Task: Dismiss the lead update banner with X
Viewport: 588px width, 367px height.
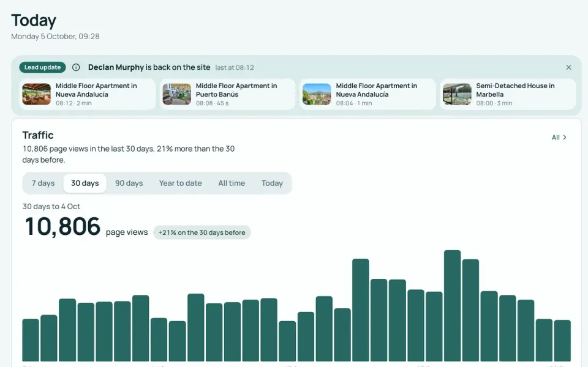Action: (x=568, y=67)
